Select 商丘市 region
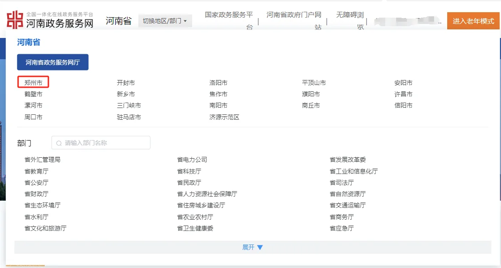 311,105
